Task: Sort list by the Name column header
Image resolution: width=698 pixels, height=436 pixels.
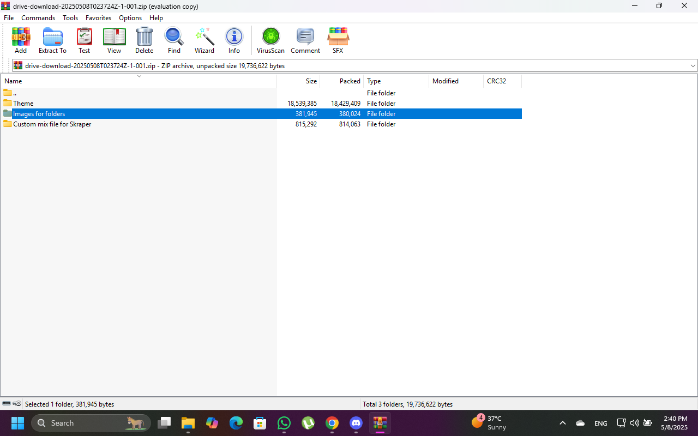Action: coord(139,81)
